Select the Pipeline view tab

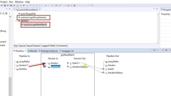pyautogui.click(x=20, y=51)
